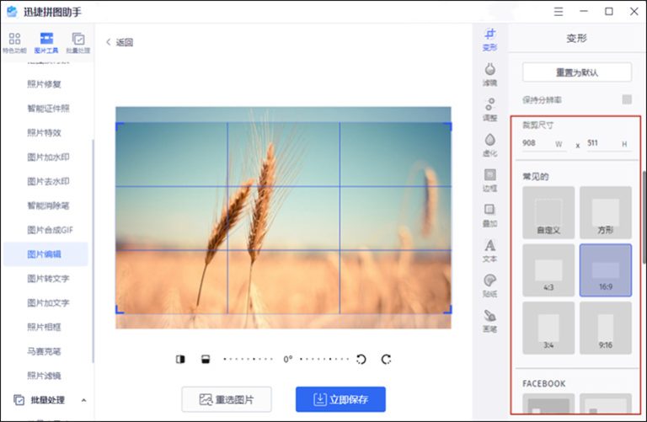Select the 画笔 (brush) tool
Image resolution: width=647 pixels, height=422 pixels.
point(489,320)
